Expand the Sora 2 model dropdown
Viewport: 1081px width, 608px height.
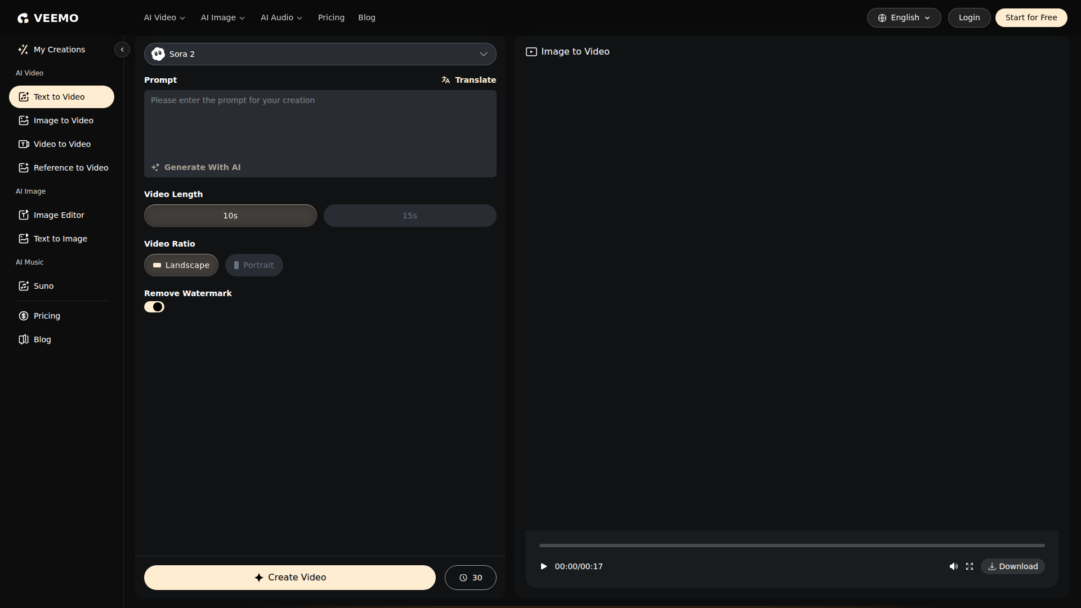coord(320,54)
